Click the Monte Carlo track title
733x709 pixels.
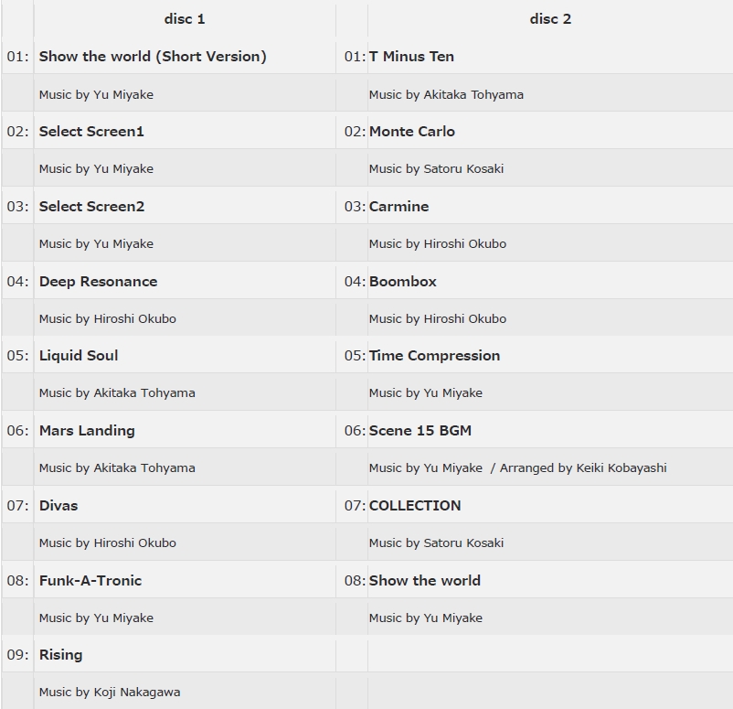412,132
